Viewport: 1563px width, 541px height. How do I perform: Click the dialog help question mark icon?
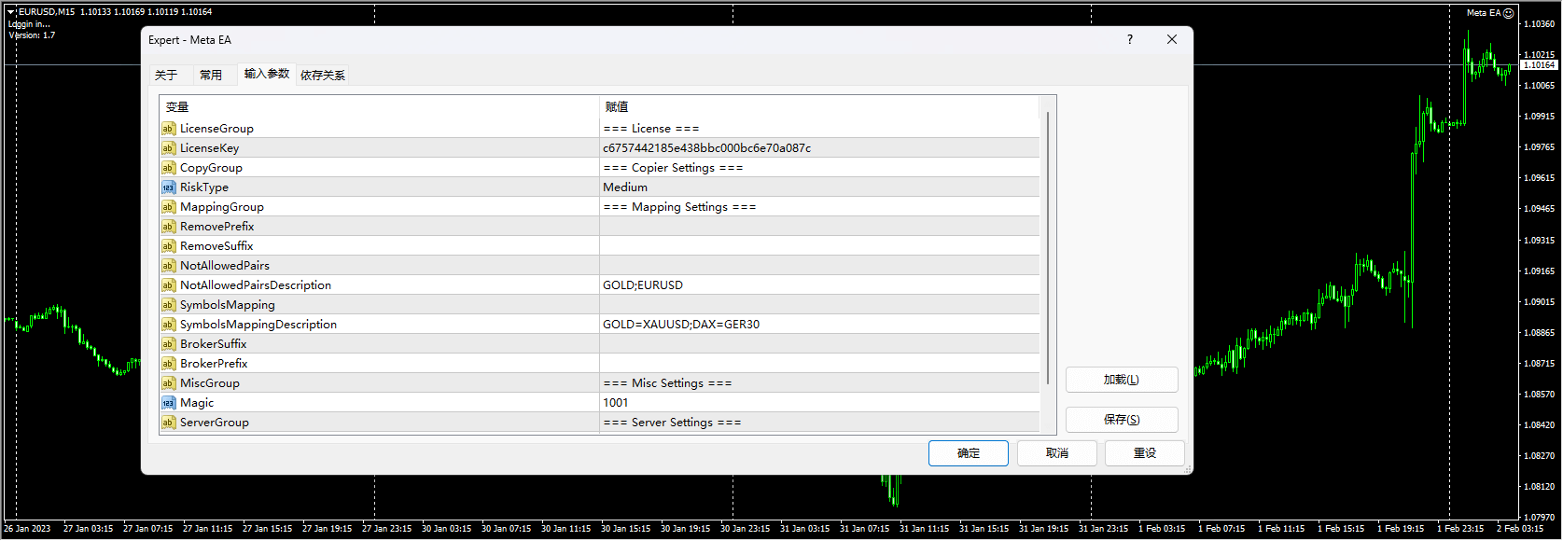pyautogui.click(x=1130, y=39)
